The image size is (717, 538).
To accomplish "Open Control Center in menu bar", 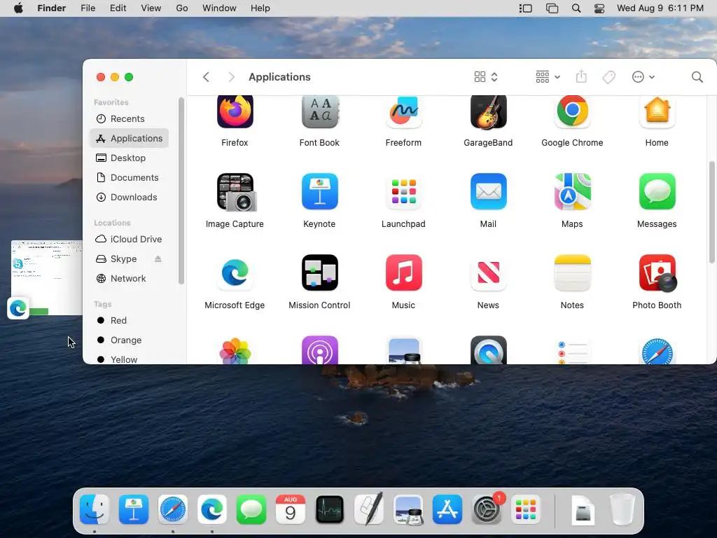I will (599, 8).
